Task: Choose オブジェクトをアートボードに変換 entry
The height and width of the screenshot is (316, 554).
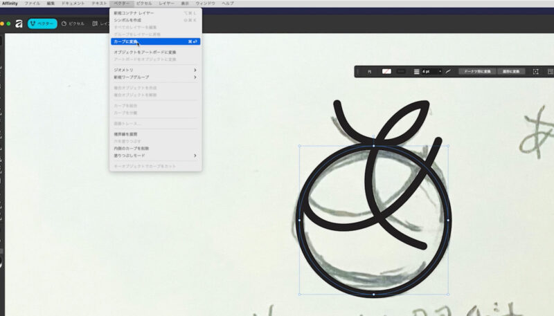Action: coord(155,52)
